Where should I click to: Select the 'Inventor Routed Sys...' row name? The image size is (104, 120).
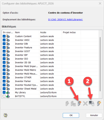point(26,85)
